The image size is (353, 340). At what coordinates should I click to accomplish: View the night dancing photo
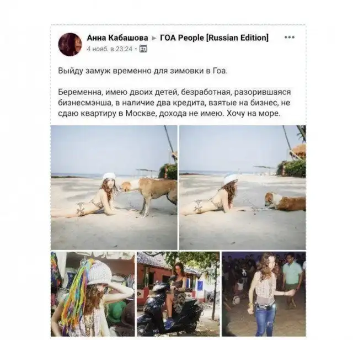pos(264,294)
